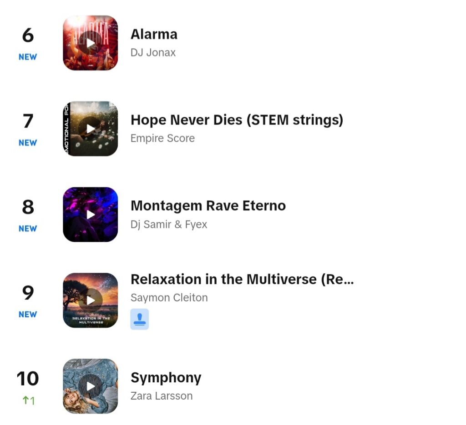Play Montagem Rave Eterno preview

[91, 215]
